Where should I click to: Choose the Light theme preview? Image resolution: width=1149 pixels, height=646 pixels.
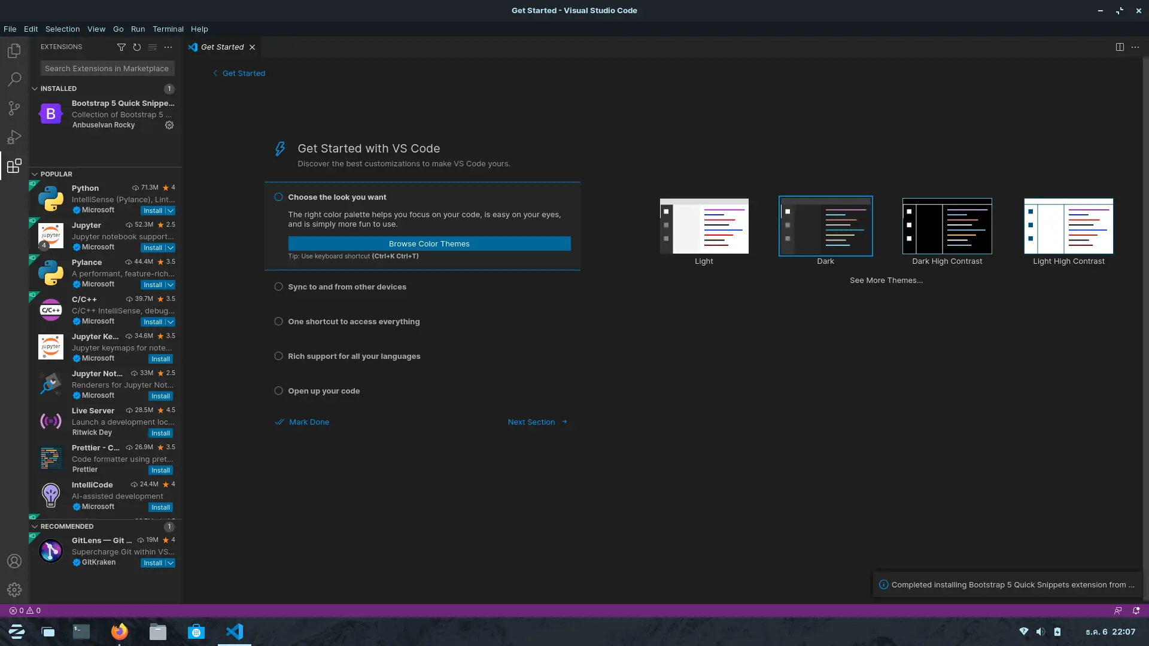(x=704, y=226)
